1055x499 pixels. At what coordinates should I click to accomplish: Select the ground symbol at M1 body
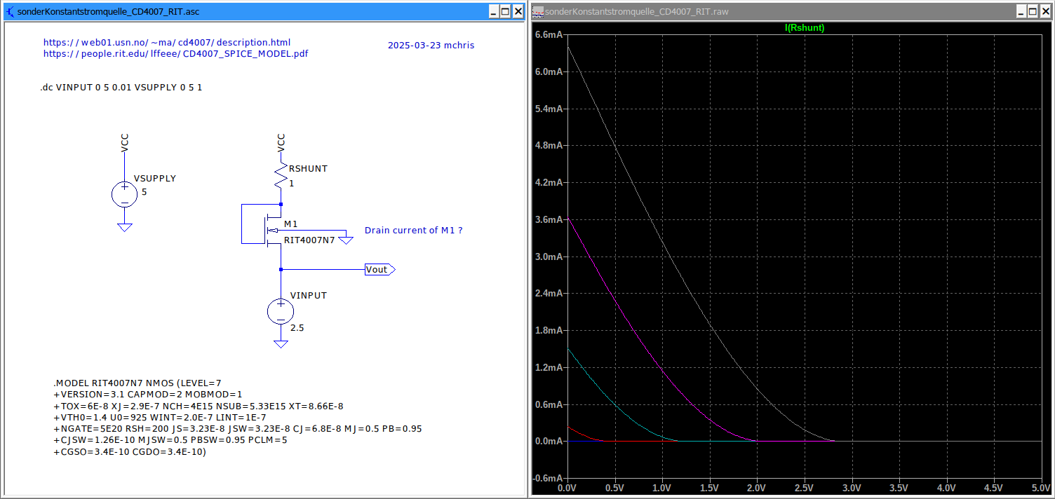point(346,240)
